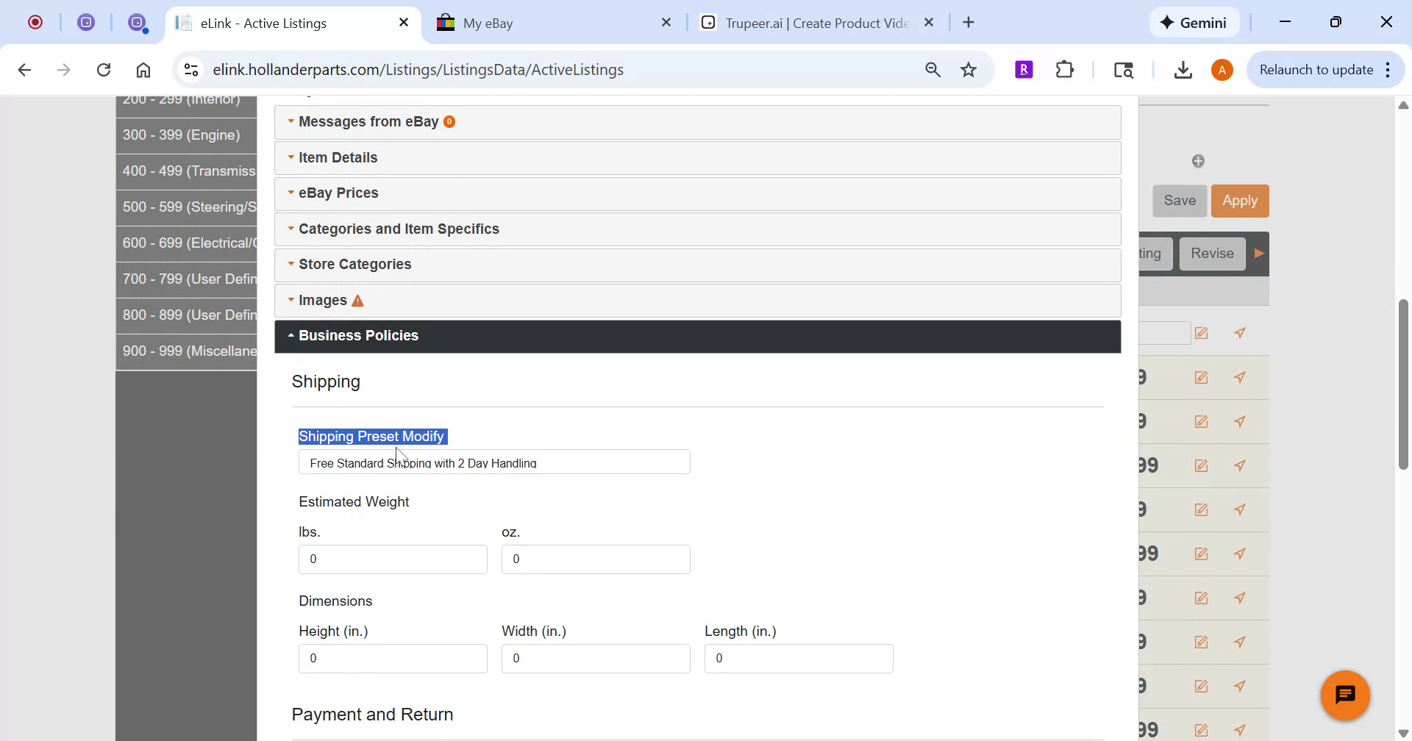Image resolution: width=1412 pixels, height=741 pixels.
Task: Click the browser home icon
Action: (x=143, y=70)
